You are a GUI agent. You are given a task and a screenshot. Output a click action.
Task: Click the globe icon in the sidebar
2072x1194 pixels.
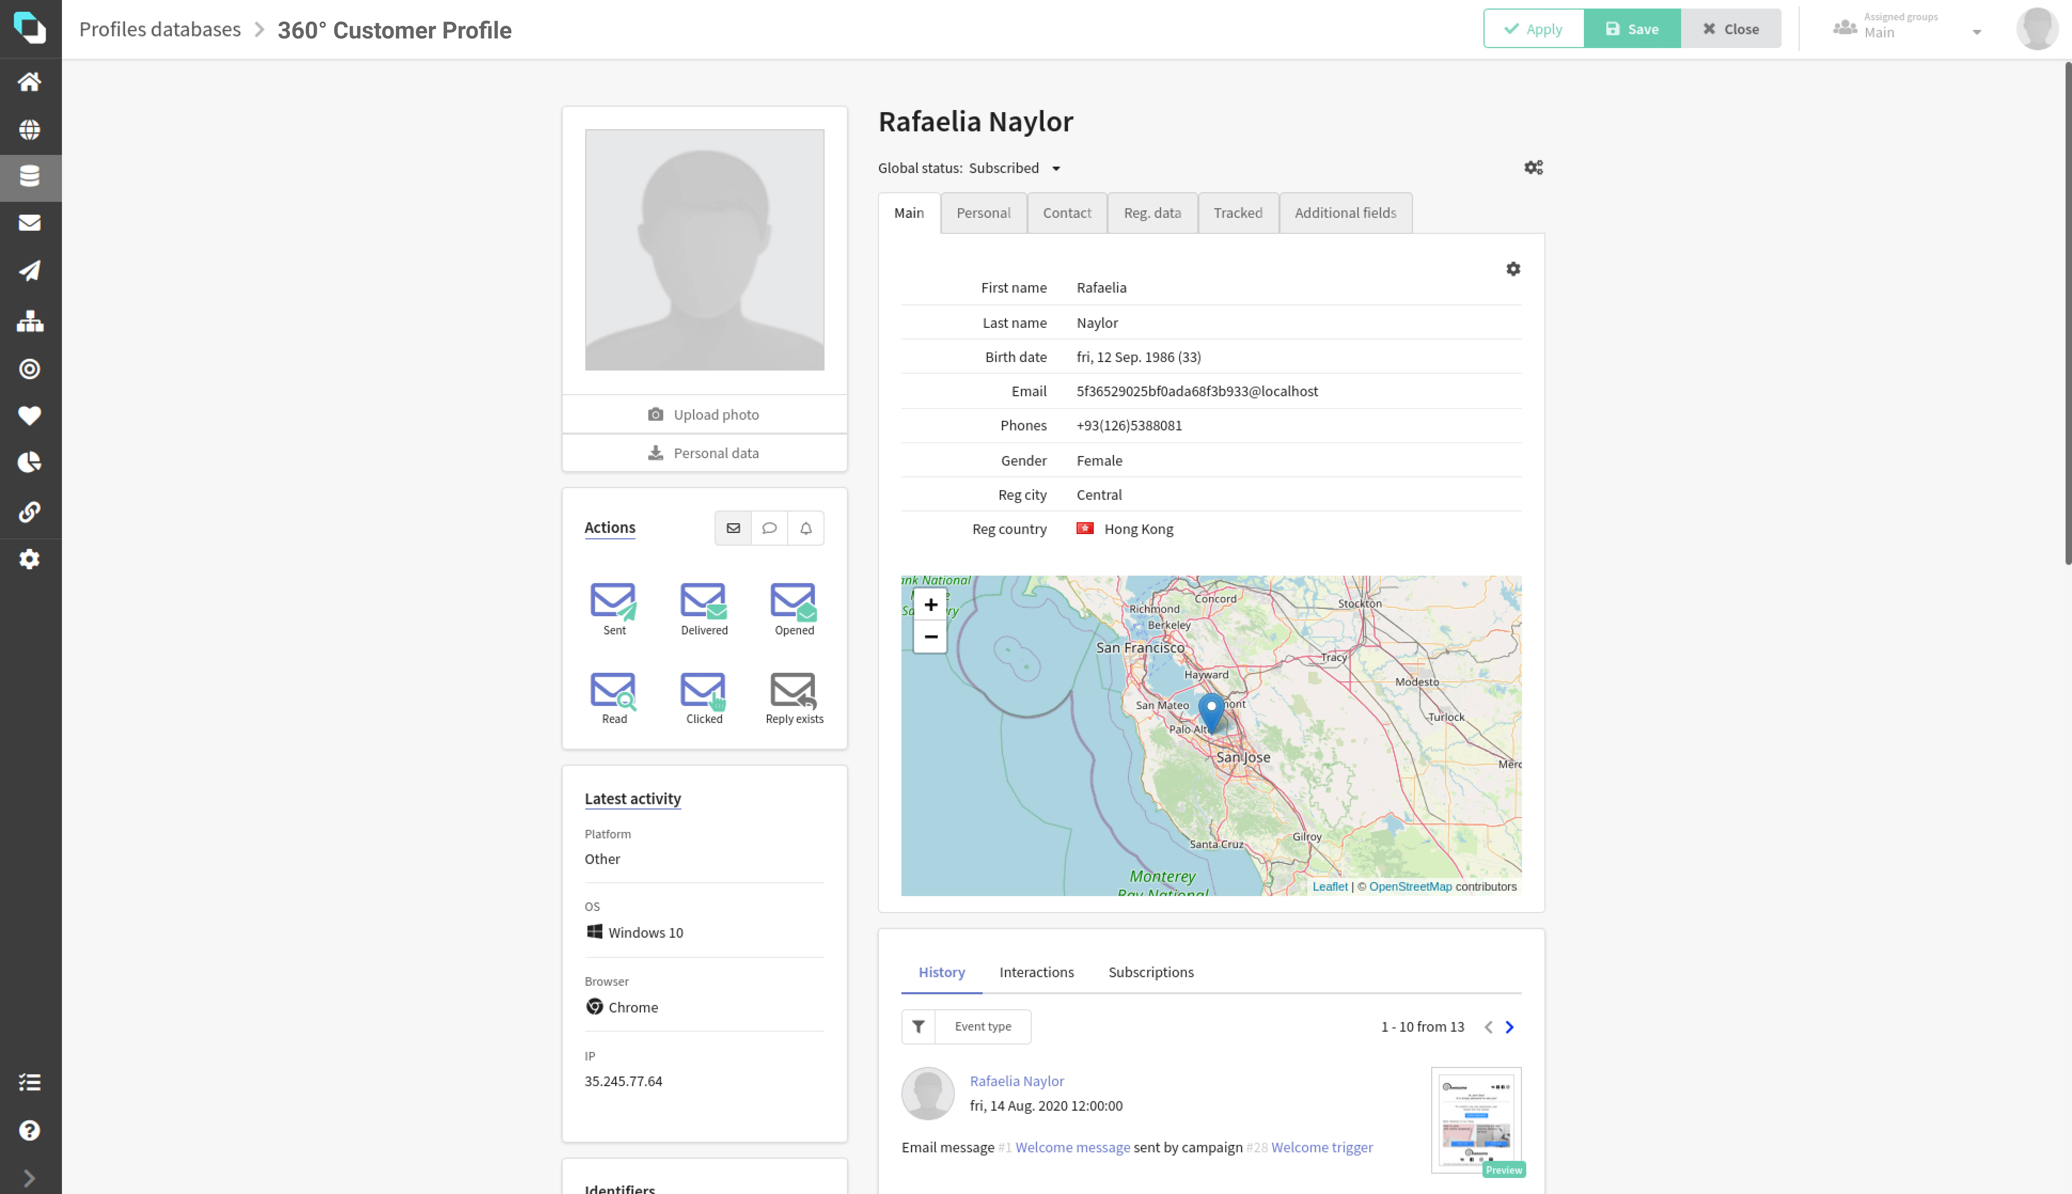[x=30, y=129]
